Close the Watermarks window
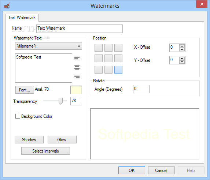 [202, 4]
